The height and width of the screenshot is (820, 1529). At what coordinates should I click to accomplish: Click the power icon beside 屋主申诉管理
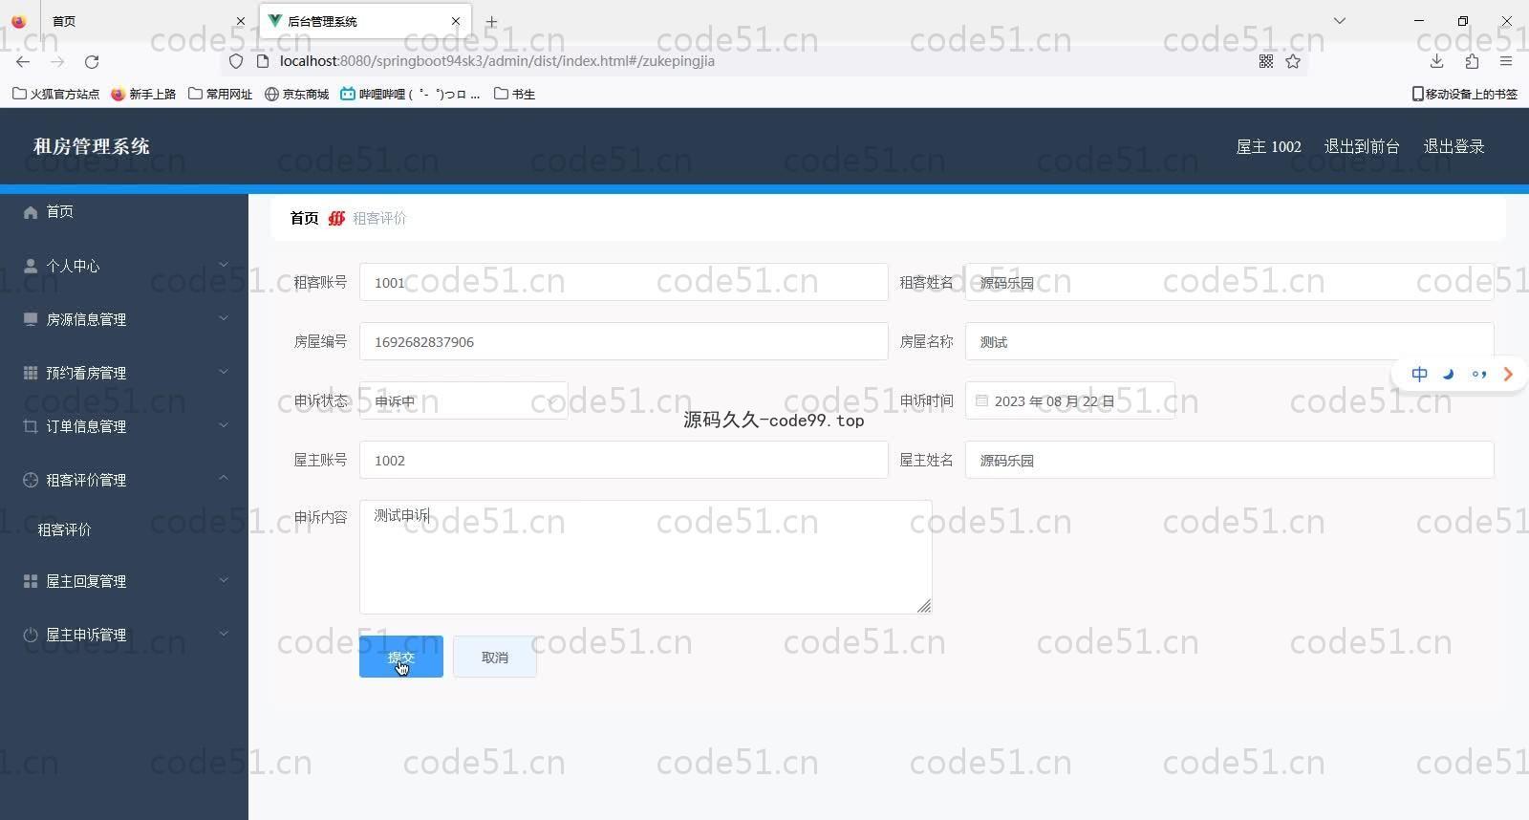(31, 635)
